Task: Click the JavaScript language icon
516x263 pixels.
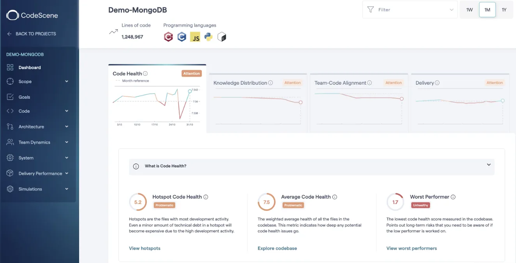Action: click(195, 37)
